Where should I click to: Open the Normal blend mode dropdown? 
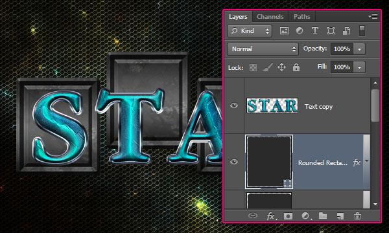click(263, 49)
